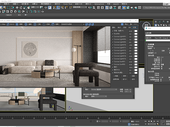Click the timeline marker at frame 50
The image size is (170, 127).
(x=88, y=118)
